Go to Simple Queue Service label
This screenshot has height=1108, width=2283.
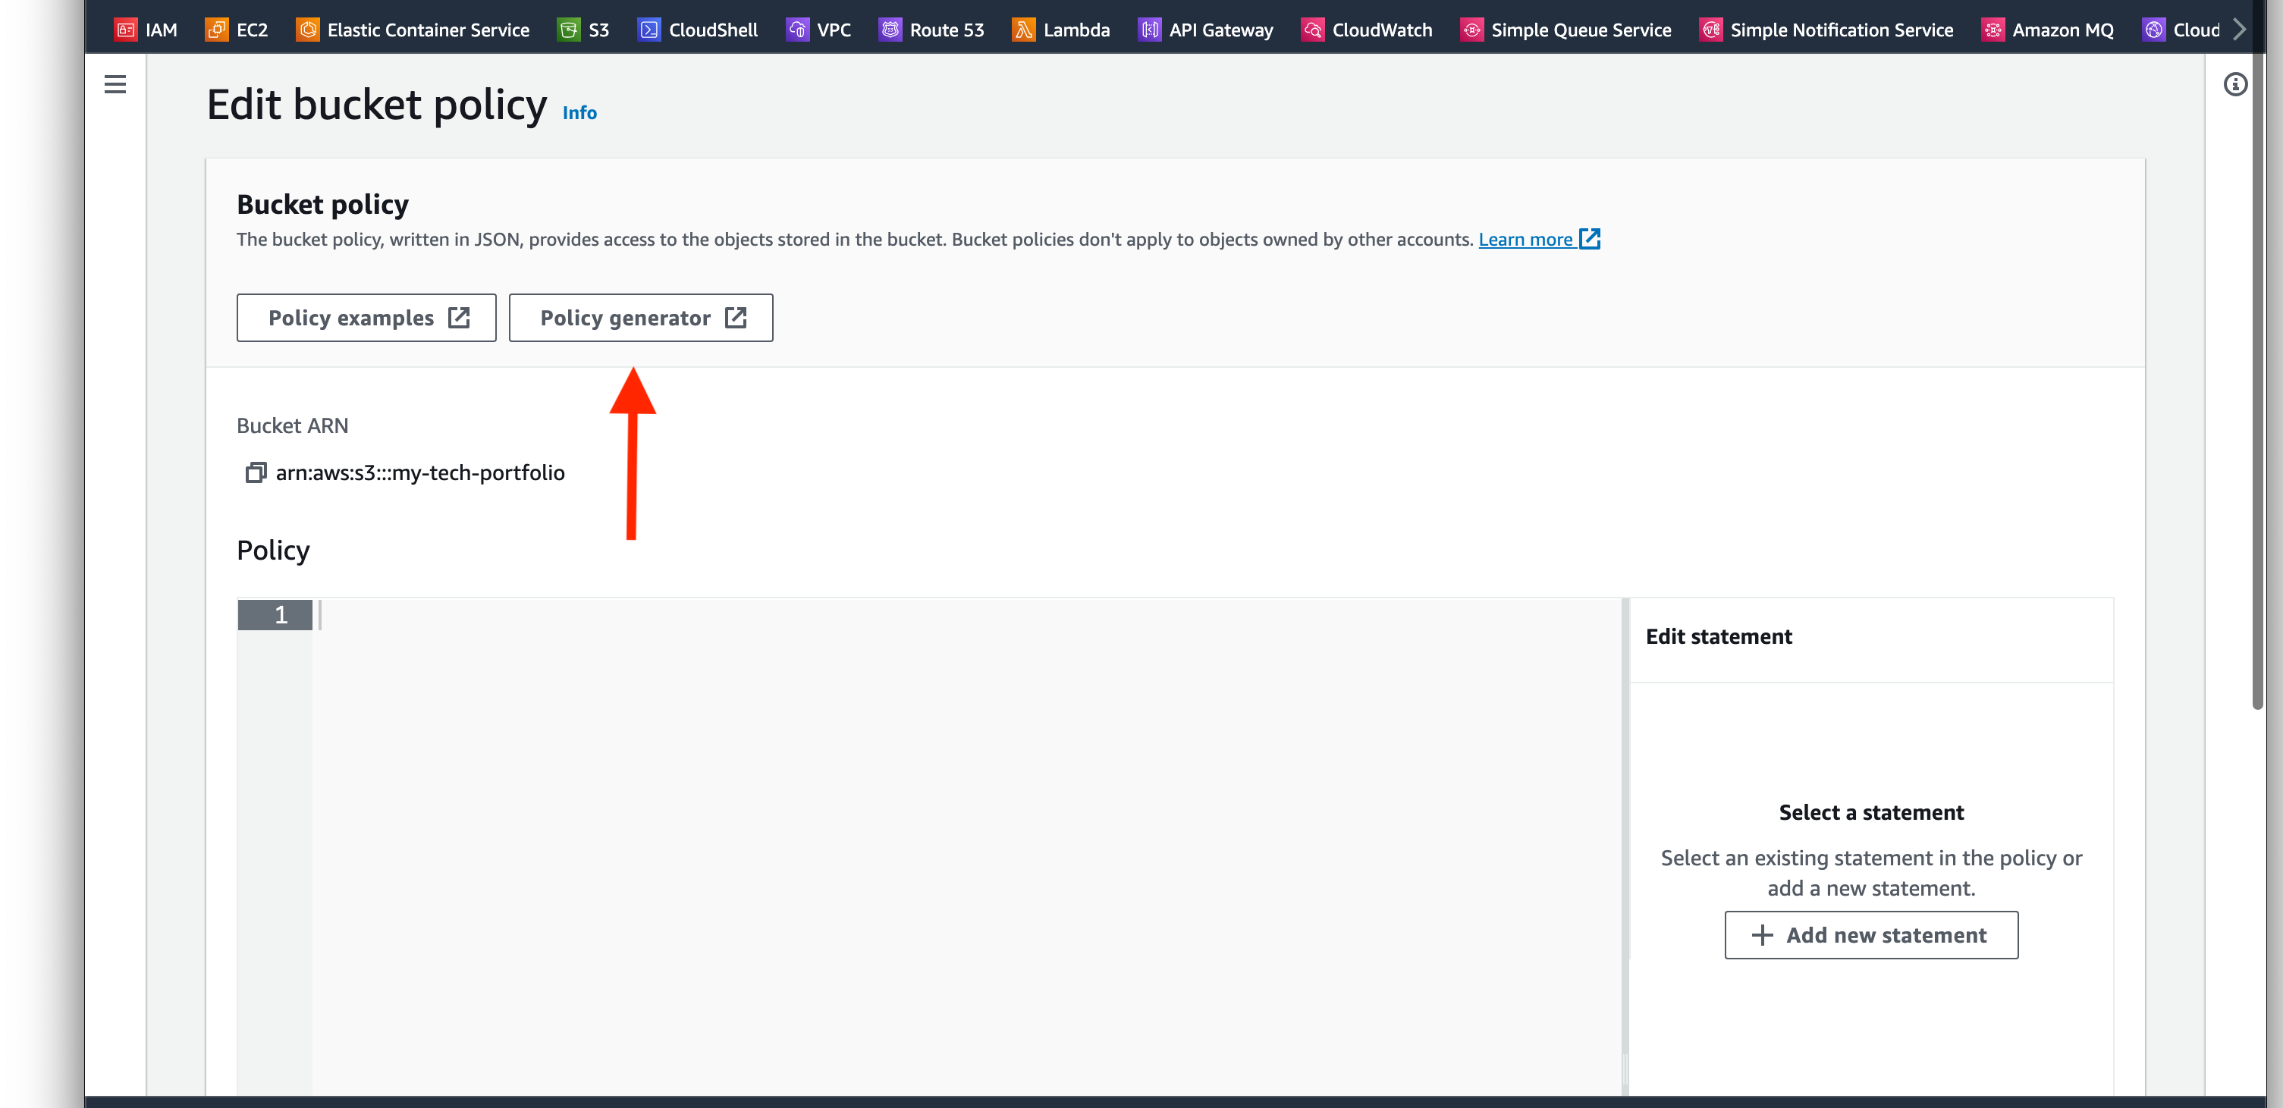[x=1581, y=30]
